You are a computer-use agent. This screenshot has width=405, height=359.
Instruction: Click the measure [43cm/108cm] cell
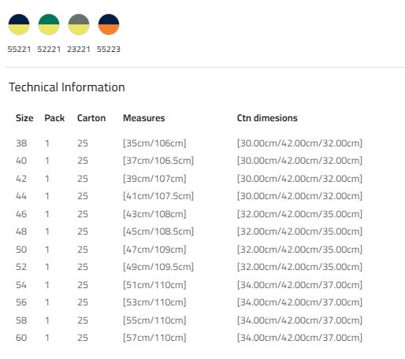point(154,214)
